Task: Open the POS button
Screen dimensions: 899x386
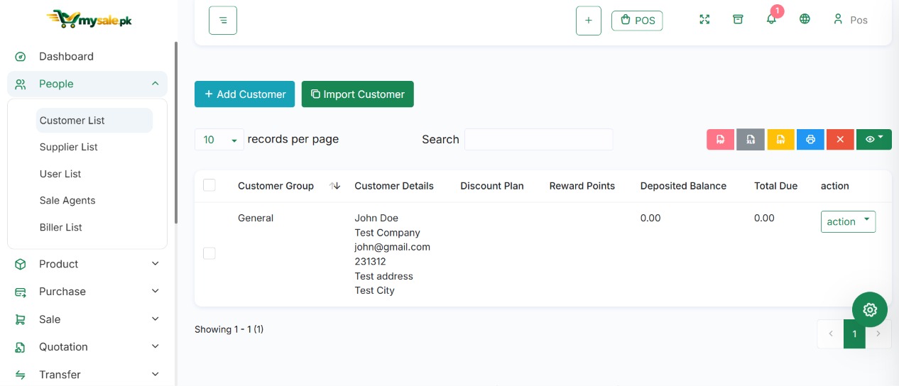Action: [637, 21]
